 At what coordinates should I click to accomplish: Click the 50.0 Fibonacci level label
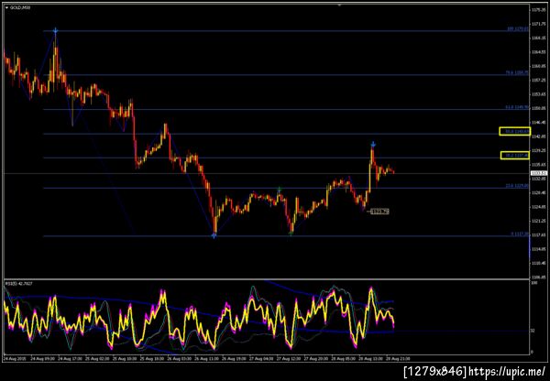click(x=517, y=132)
